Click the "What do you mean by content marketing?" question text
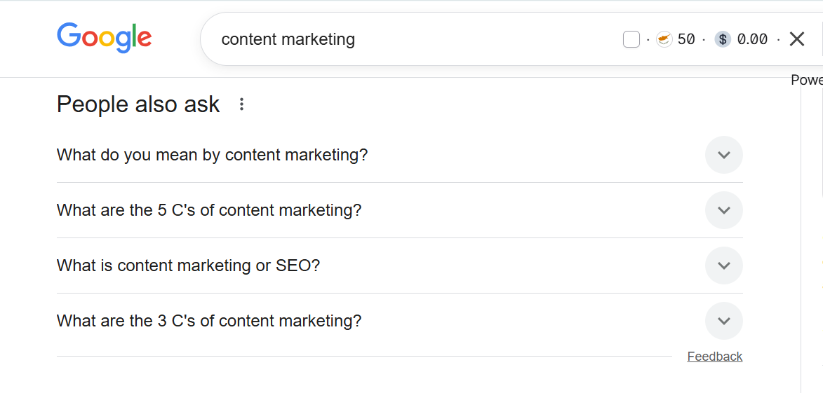 [212, 155]
